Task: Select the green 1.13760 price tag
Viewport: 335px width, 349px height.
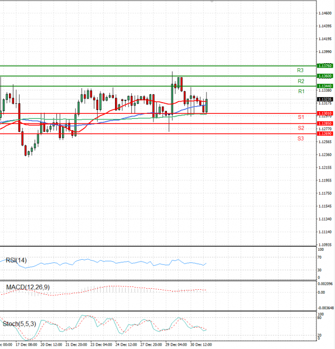Action: pyautogui.click(x=325, y=66)
